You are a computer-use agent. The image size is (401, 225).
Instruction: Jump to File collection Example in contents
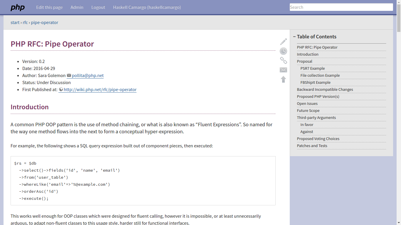click(x=320, y=75)
